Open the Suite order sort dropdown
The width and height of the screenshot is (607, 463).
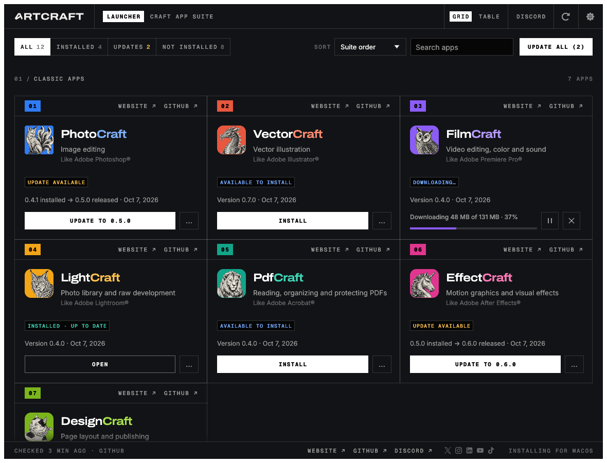point(370,47)
